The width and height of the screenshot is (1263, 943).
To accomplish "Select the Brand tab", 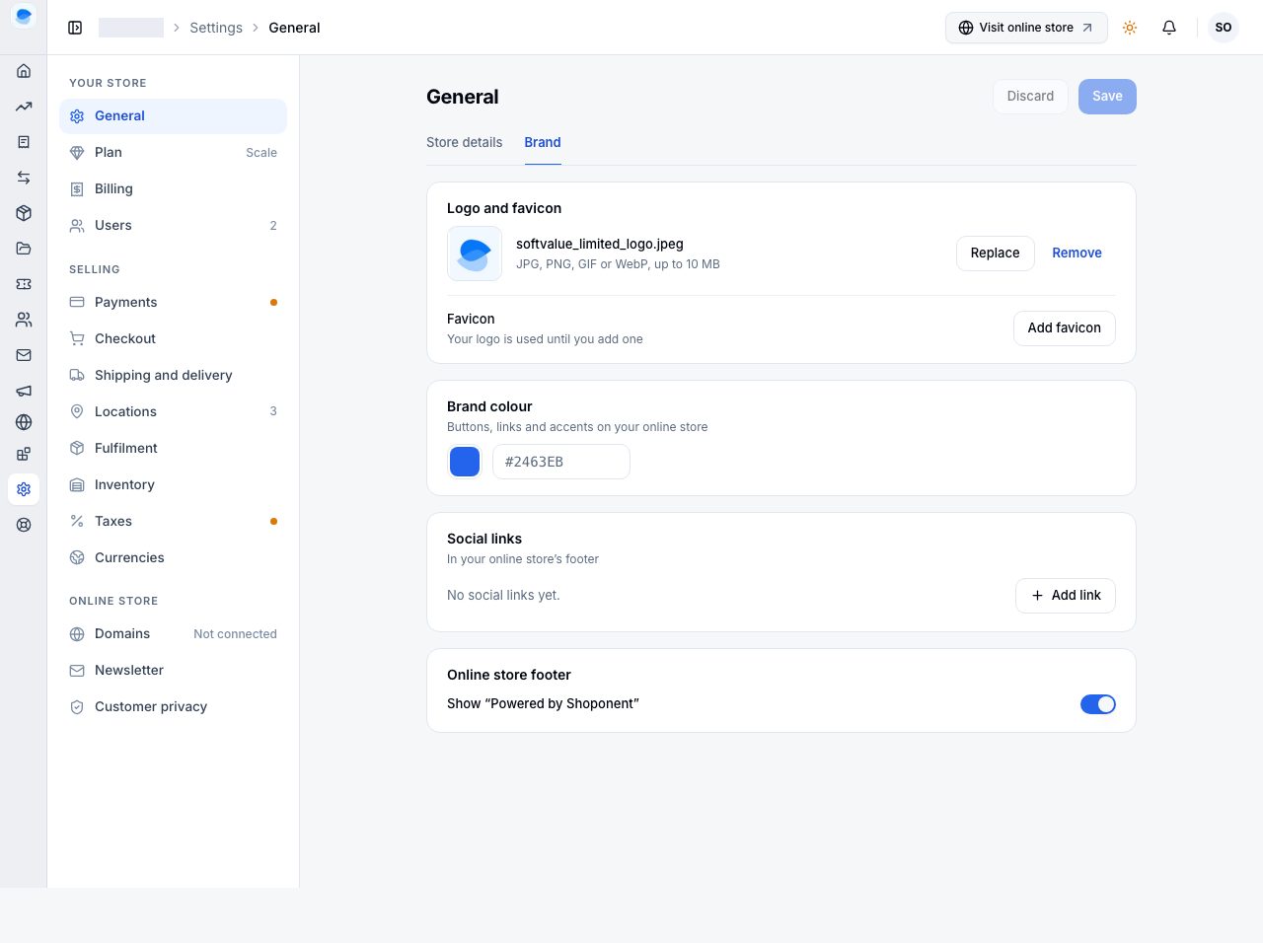I will (x=543, y=142).
